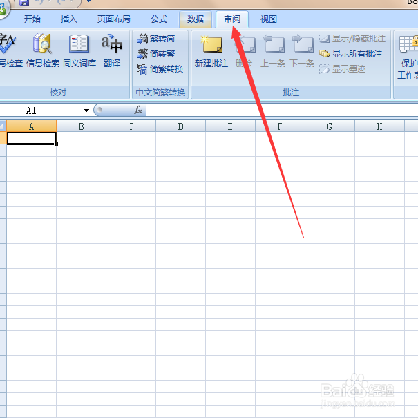Launch the 翻译 translate tool
The width and height of the screenshot is (418, 418).
coord(112,50)
